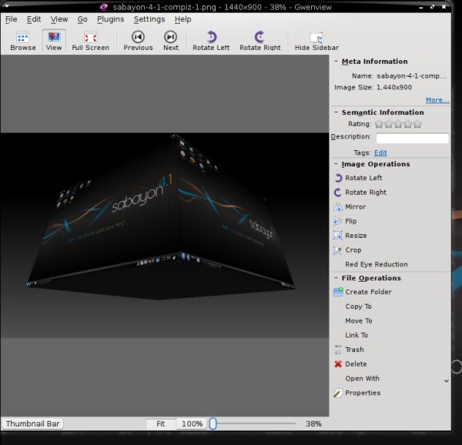Toggle the Thumbnail Bar button
462x445 pixels.
(x=33, y=423)
